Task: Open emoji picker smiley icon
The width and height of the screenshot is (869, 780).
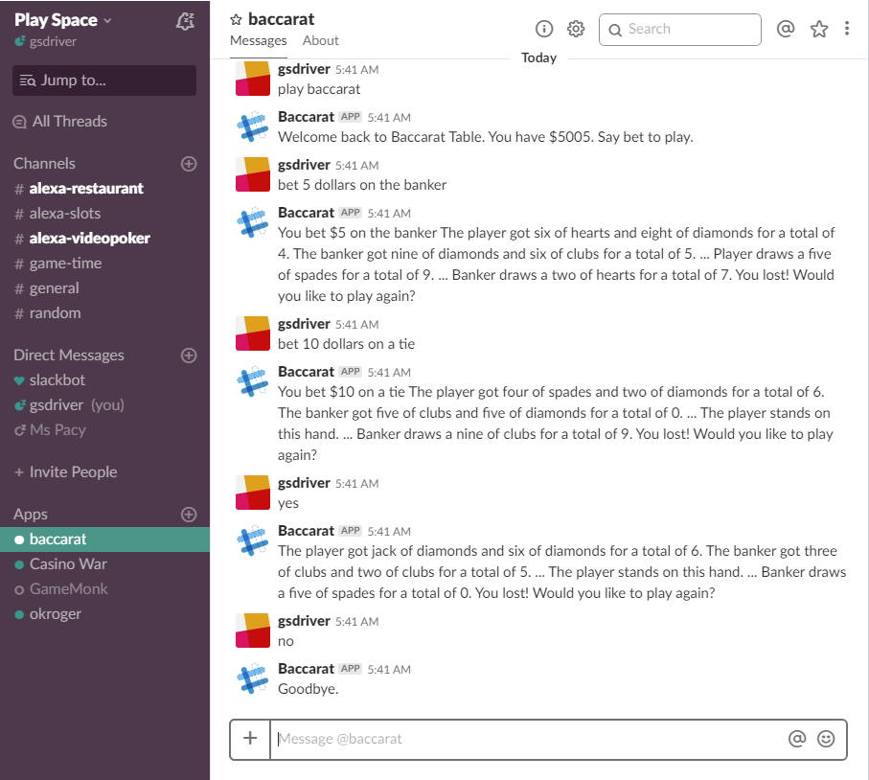Action: pyautogui.click(x=826, y=739)
